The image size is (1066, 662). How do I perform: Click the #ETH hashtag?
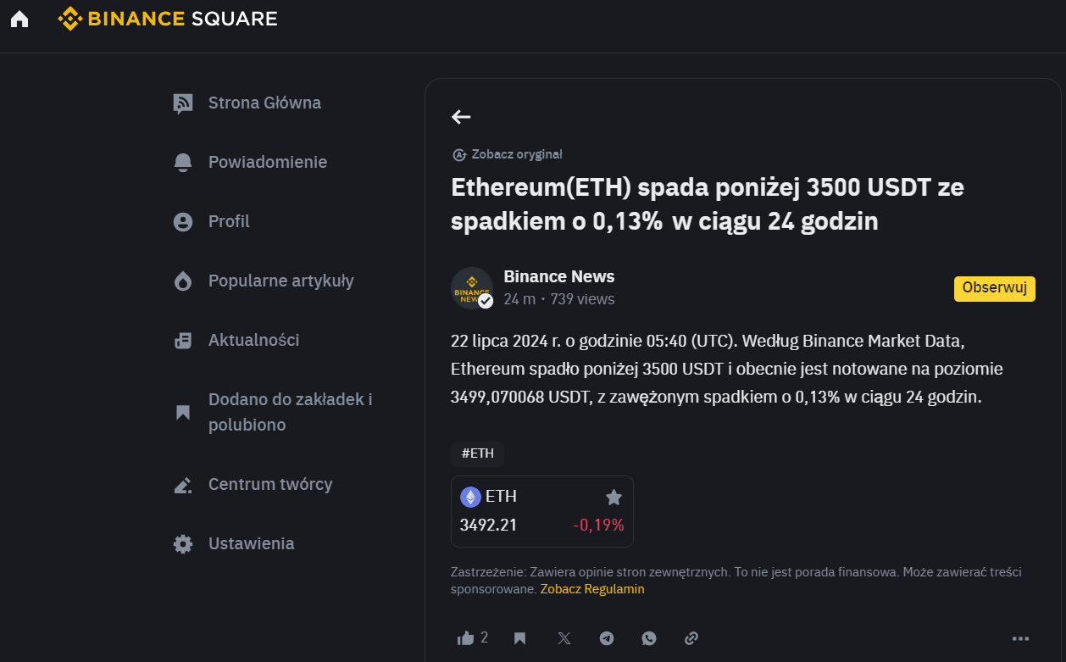[x=477, y=453]
